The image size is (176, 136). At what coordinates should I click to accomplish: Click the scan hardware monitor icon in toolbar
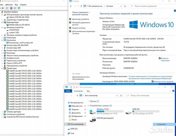(19, 8)
